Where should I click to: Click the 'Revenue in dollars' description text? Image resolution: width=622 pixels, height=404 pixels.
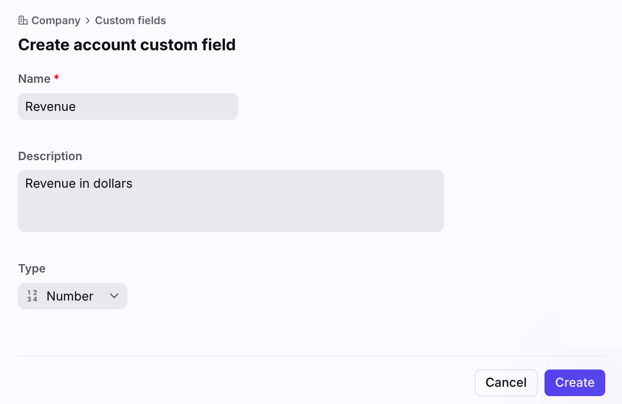click(79, 184)
